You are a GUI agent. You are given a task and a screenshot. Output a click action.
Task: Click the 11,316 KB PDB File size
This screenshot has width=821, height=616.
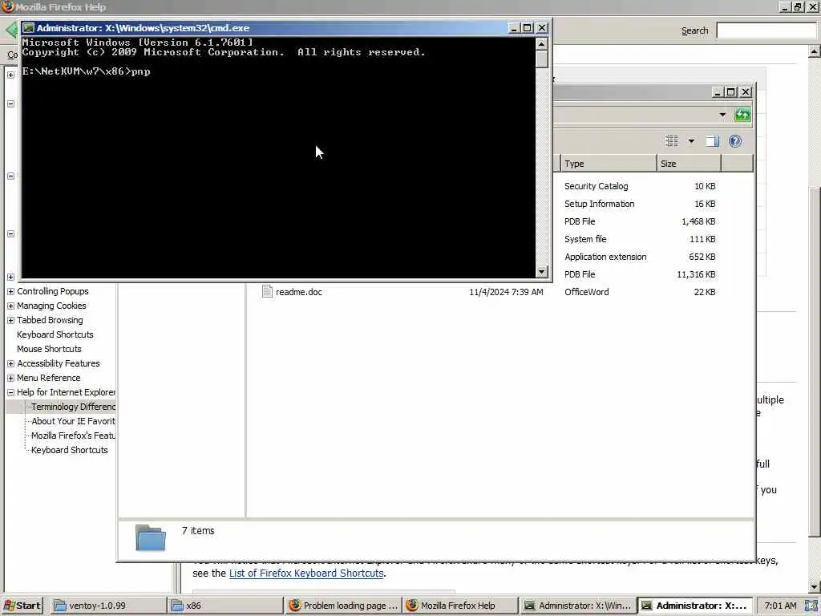click(696, 274)
